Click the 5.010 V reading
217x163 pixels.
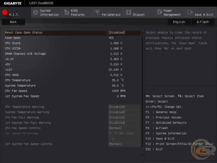[x=116, y=64]
